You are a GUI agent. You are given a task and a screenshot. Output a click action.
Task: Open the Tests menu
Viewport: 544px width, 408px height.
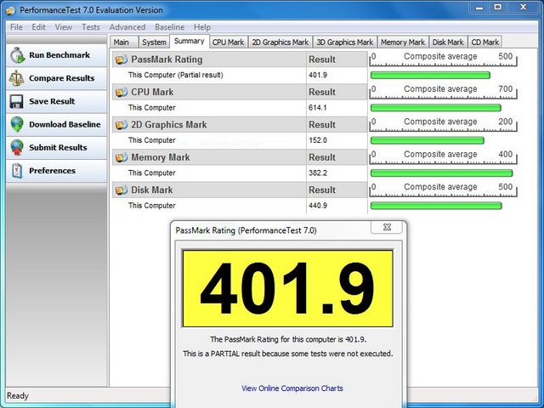(x=91, y=27)
